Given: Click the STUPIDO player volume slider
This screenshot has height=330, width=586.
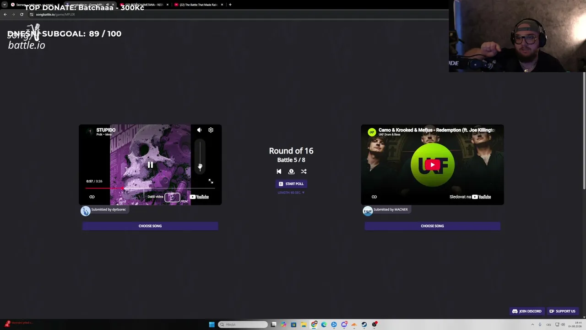Looking at the screenshot, I should coord(200,156).
